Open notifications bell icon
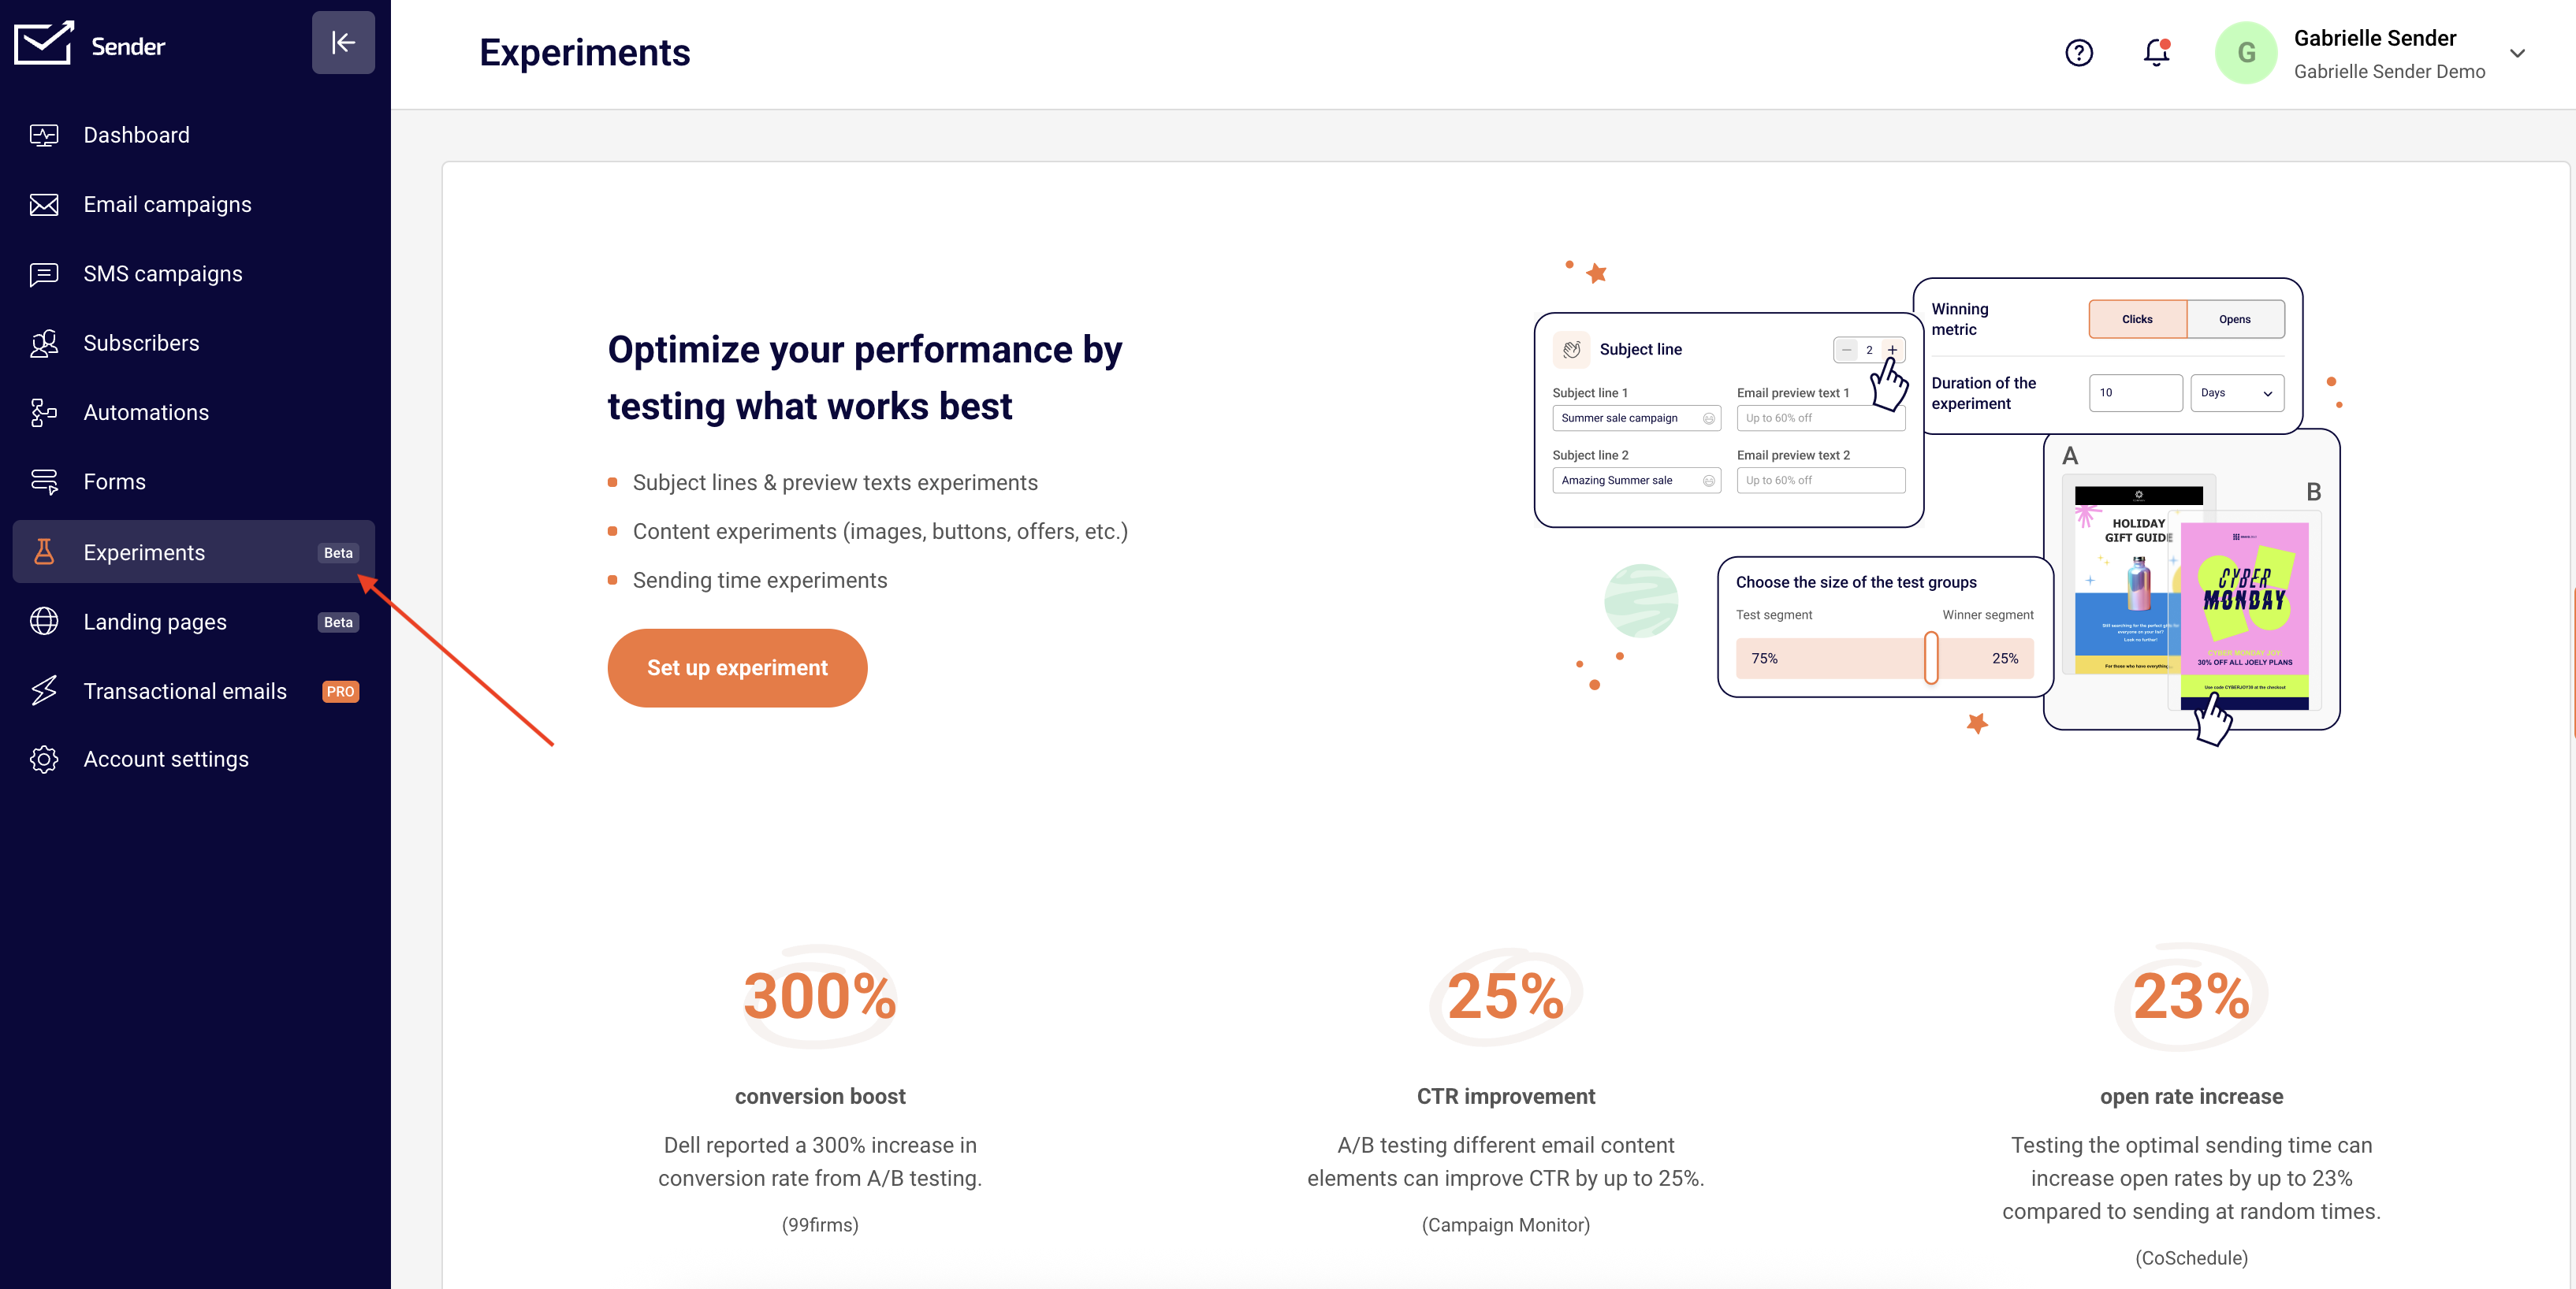This screenshot has height=1289, width=2576. 2156,53
